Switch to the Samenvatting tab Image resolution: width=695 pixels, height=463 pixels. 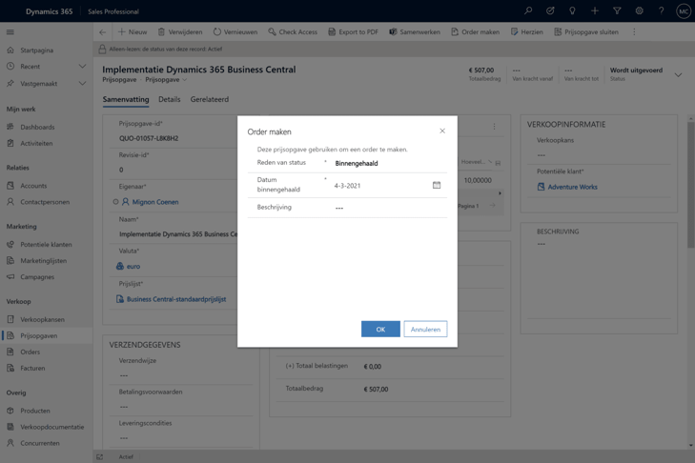click(126, 99)
